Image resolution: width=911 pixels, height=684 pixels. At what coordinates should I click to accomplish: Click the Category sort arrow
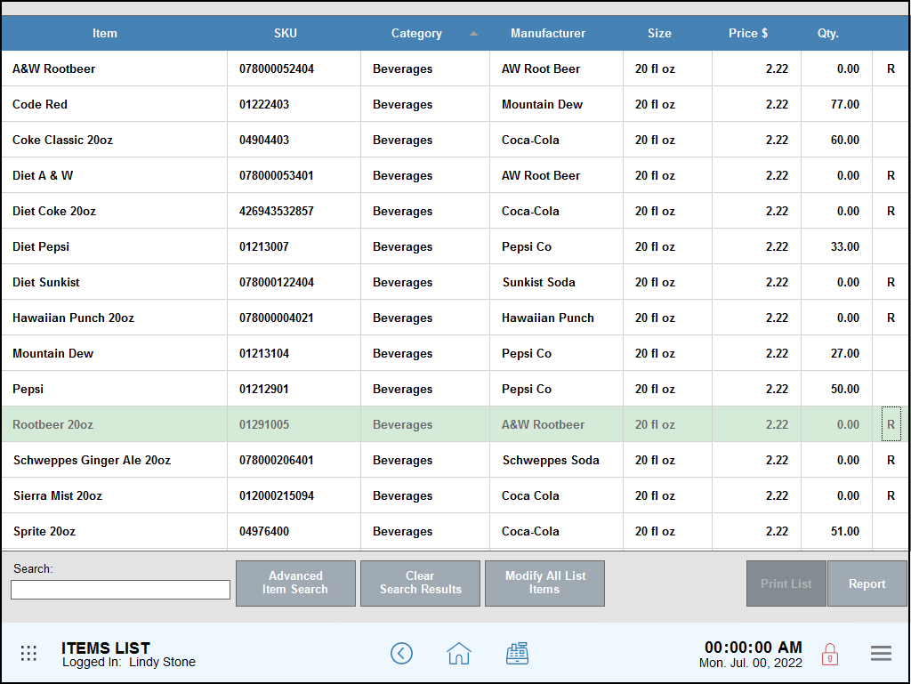click(x=473, y=34)
